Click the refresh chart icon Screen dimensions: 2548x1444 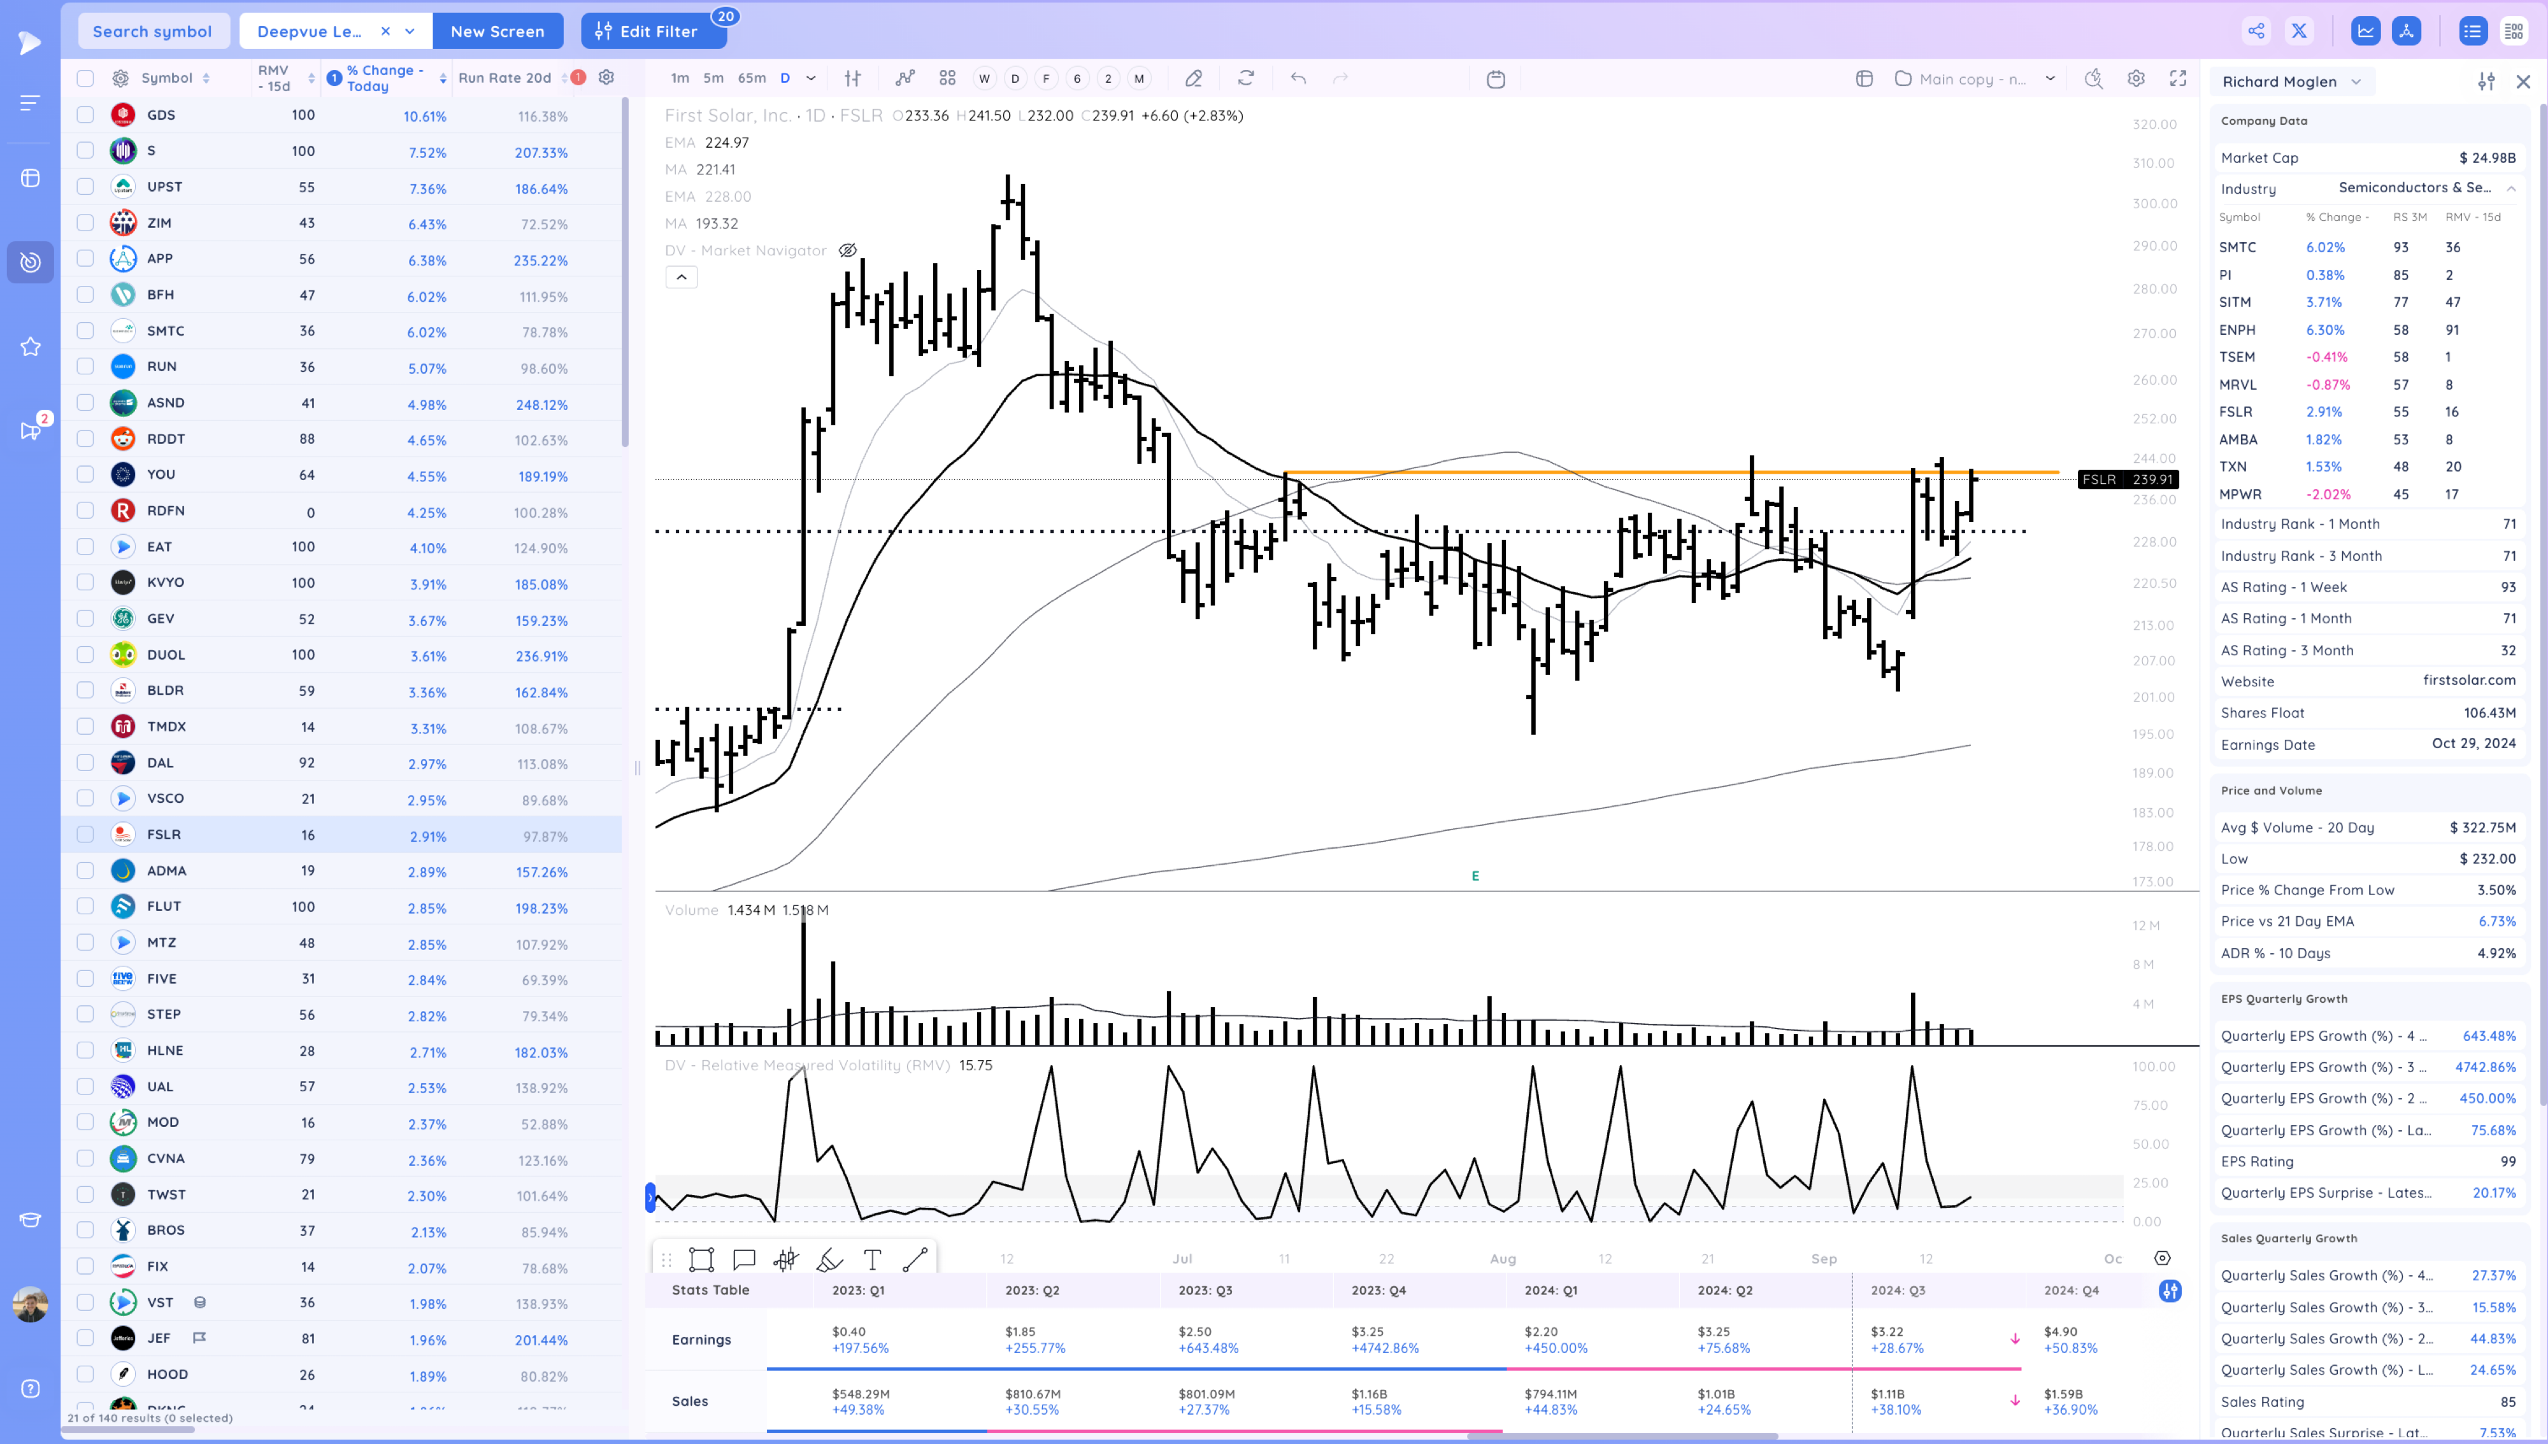click(1246, 78)
